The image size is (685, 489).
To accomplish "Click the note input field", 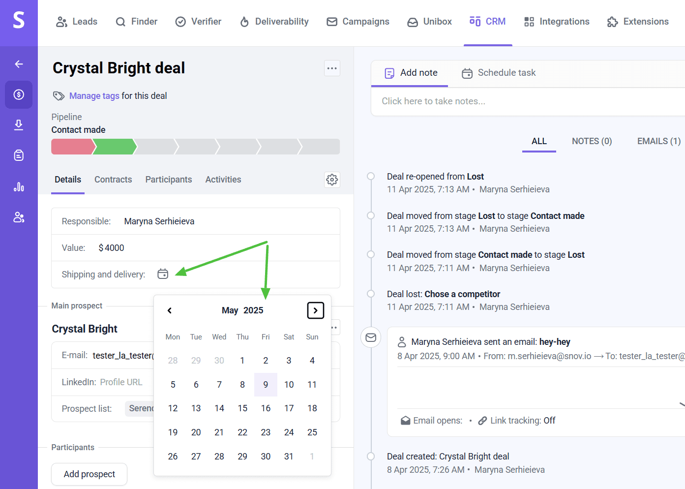I will [526, 101].
